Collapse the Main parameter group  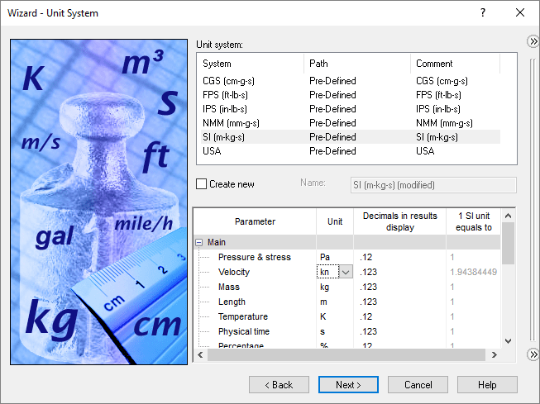pos(199,242)
